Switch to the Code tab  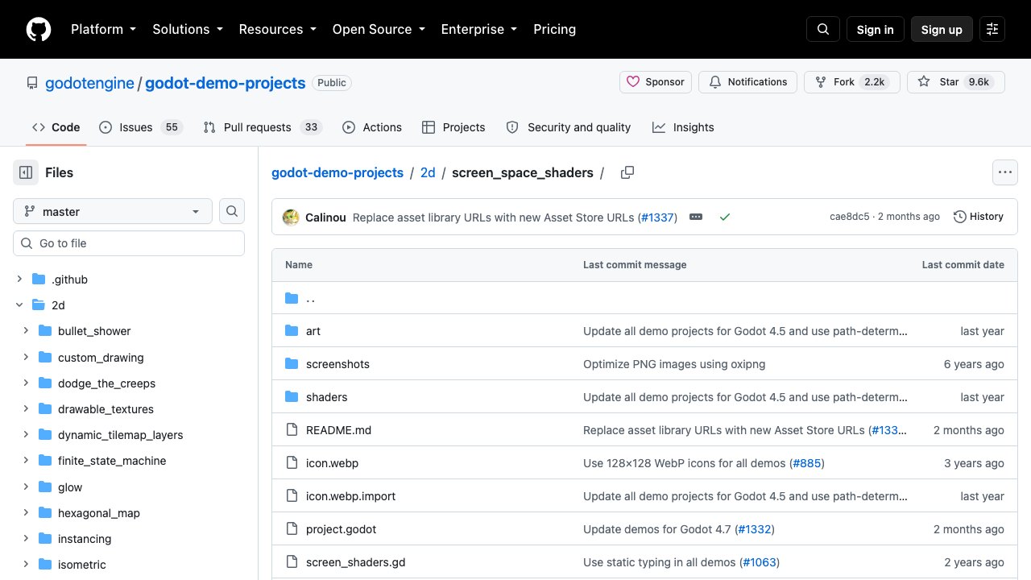(56, 127)
